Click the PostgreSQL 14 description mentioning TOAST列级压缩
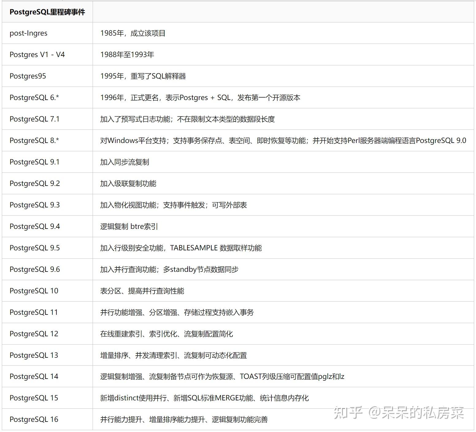This screenshot has height=432, width=476. (222, 376)
